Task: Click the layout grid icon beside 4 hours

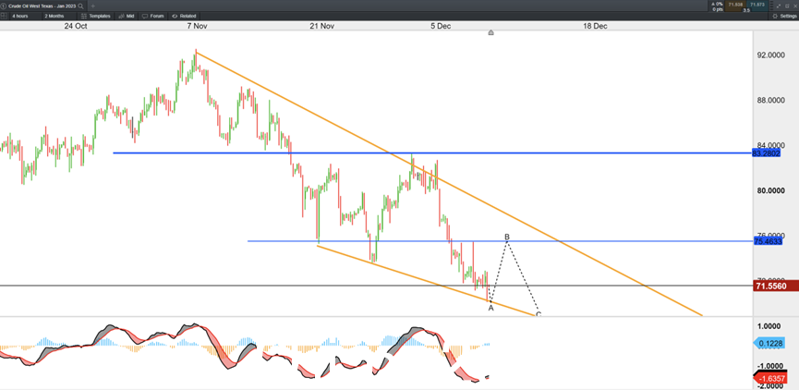Action: 4,16
